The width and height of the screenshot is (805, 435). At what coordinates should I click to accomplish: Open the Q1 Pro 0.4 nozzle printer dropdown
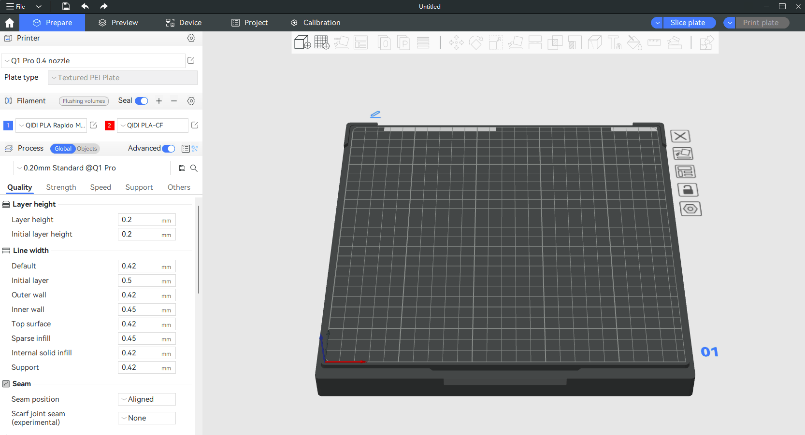(x=94, y=61)
